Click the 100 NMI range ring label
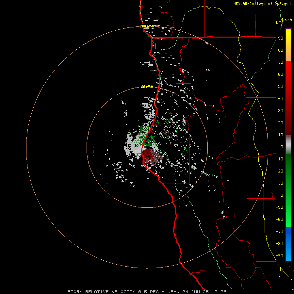294x294 pixels. (147, 26)
